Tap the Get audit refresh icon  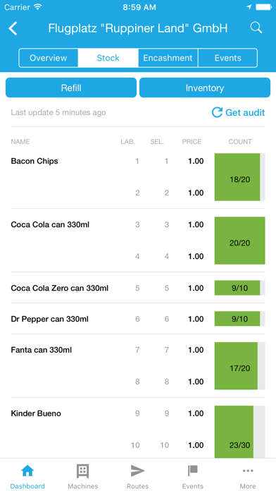(217, 112)
